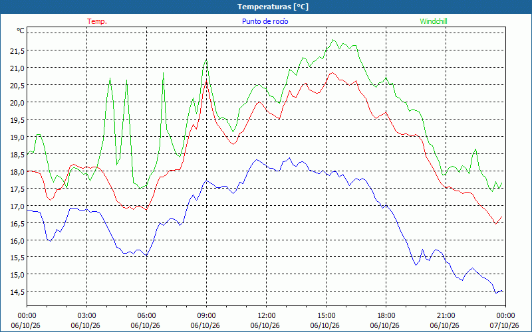532x332 pixels.
Task: Click the "Temperaturas [°C]" chart title
Action: click(x=273, y=7)
